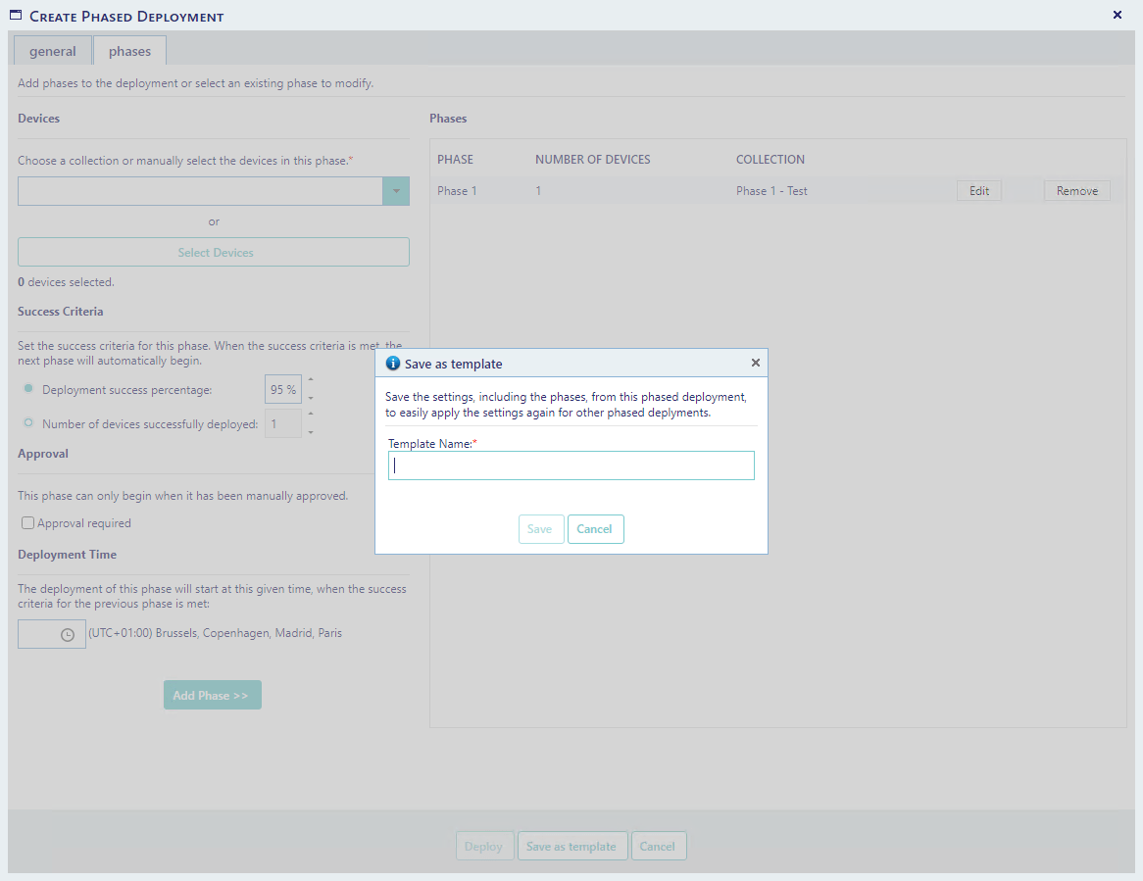Switch to the phases tab
Image resolution: width=1143 pixels, height=881 pixels.
pyautogui.click(x=129, y=51)
